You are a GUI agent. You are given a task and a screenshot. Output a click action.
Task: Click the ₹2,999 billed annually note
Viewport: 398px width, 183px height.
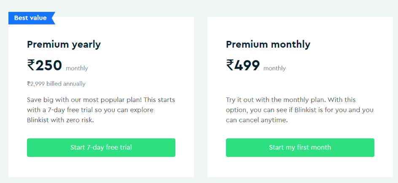tap(56, 84)
